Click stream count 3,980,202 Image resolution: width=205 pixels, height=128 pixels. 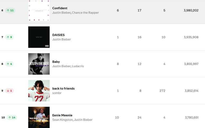click(x=191, y=11)
